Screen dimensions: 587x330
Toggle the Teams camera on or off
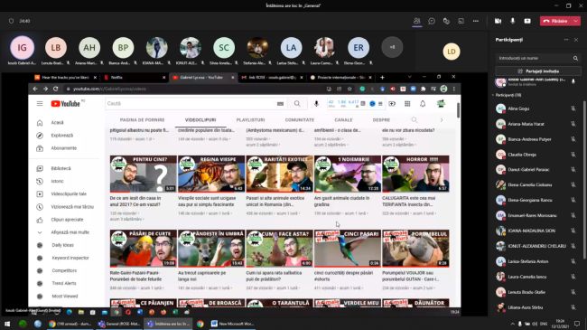click(498, 21)
